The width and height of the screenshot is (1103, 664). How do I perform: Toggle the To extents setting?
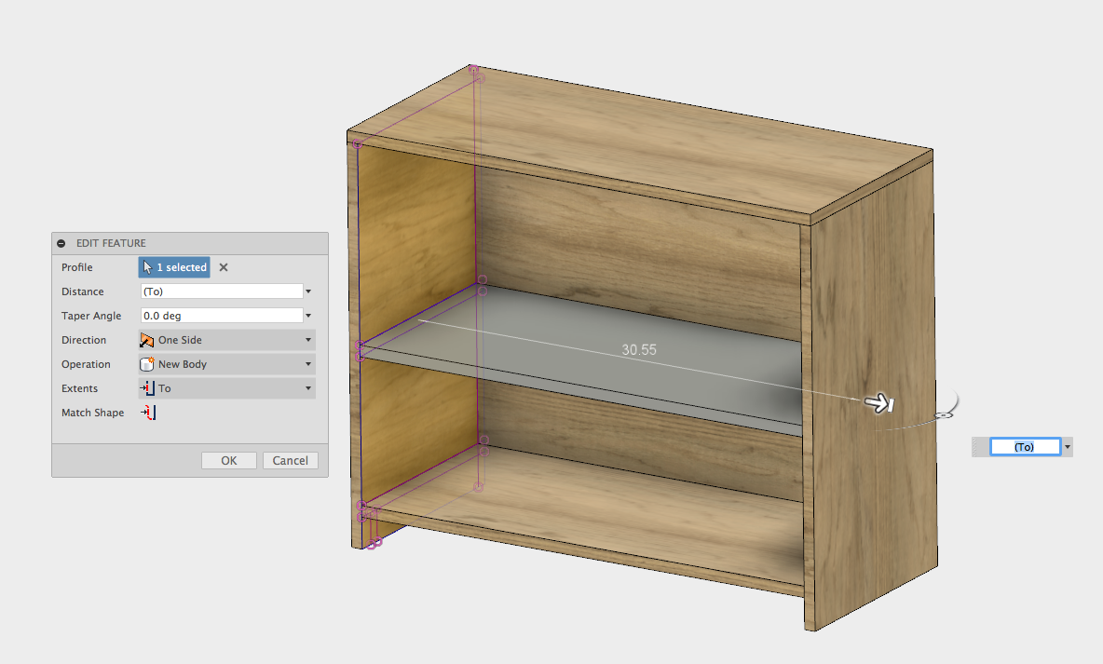tap(226, 388)
